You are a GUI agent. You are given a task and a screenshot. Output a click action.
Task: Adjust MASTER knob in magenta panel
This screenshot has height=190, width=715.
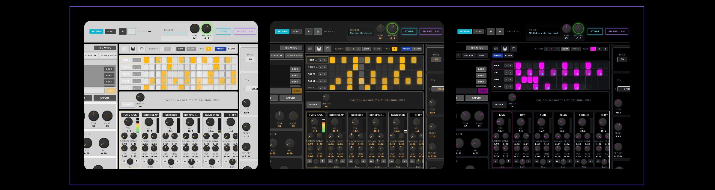pos(578,29)
